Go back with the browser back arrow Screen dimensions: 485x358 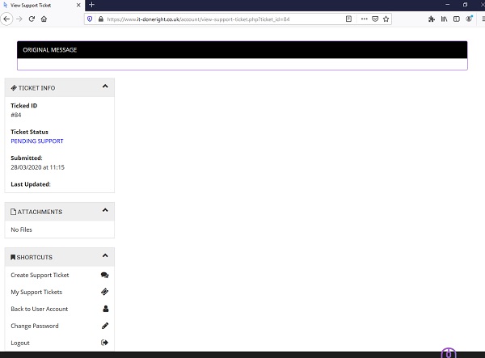pos(6,19)
